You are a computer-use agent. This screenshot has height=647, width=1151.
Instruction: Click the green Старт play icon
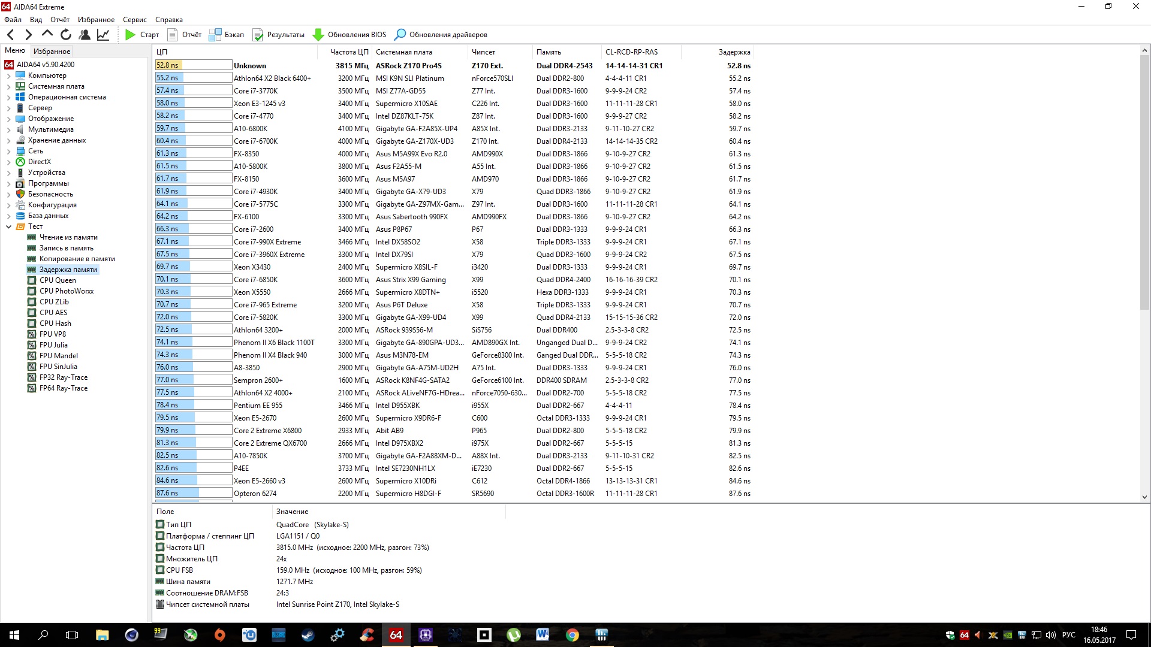click(130, 35)
